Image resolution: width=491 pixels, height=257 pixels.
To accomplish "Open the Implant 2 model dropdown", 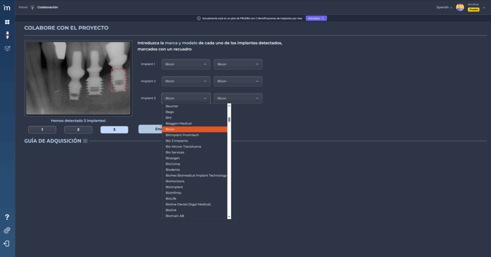I will tap(238, 81).
